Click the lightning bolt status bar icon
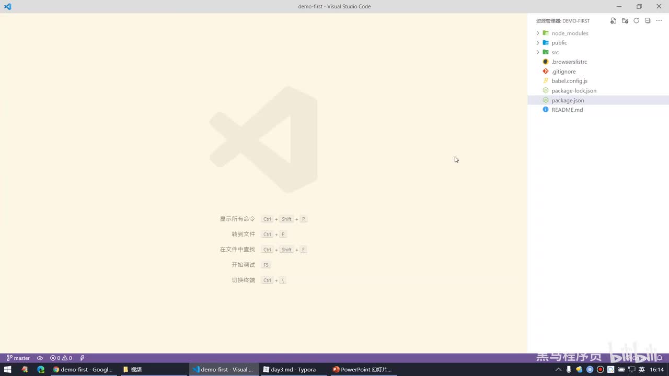 pos(82,358)
